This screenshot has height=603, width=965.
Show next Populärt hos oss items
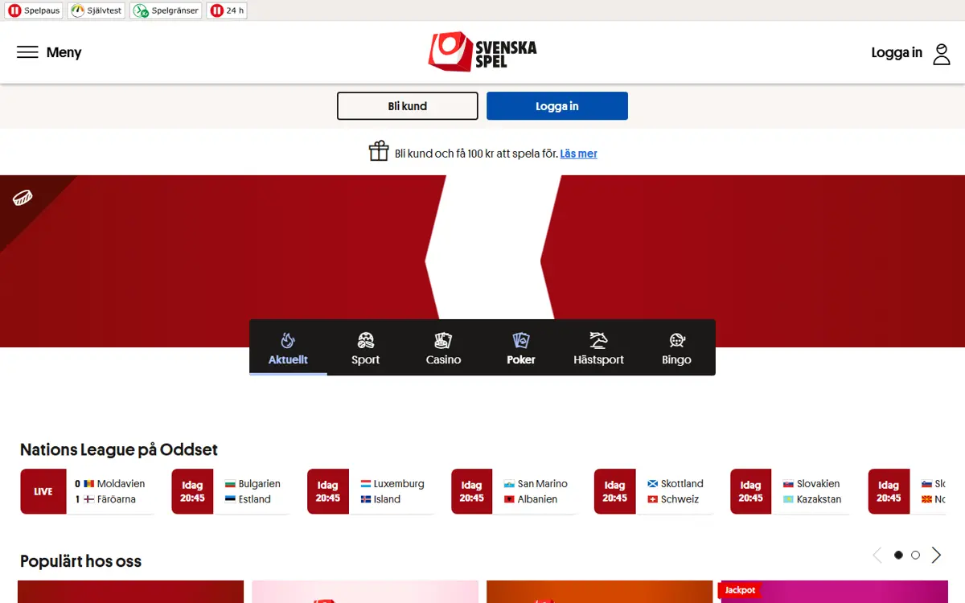(x=936, y=555)
